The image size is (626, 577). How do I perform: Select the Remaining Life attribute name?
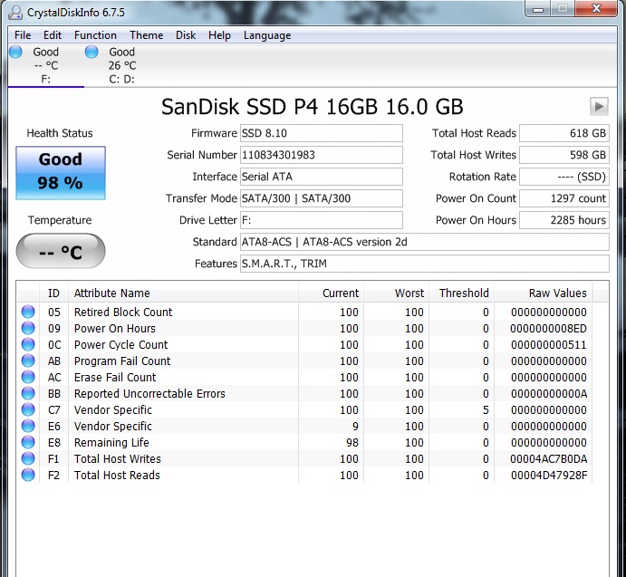111,442
